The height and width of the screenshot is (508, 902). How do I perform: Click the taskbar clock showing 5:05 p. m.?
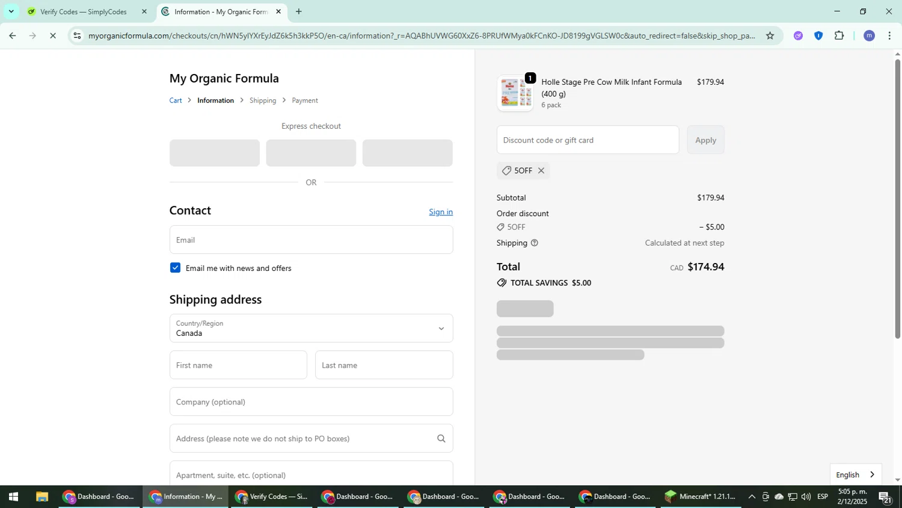click(852, 497)
